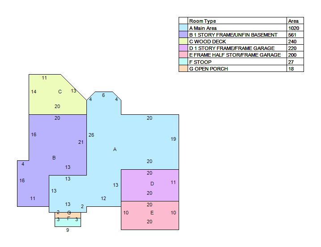Click dimension '21' in section B
The image size is (321, 247).
tap(81, 142)
